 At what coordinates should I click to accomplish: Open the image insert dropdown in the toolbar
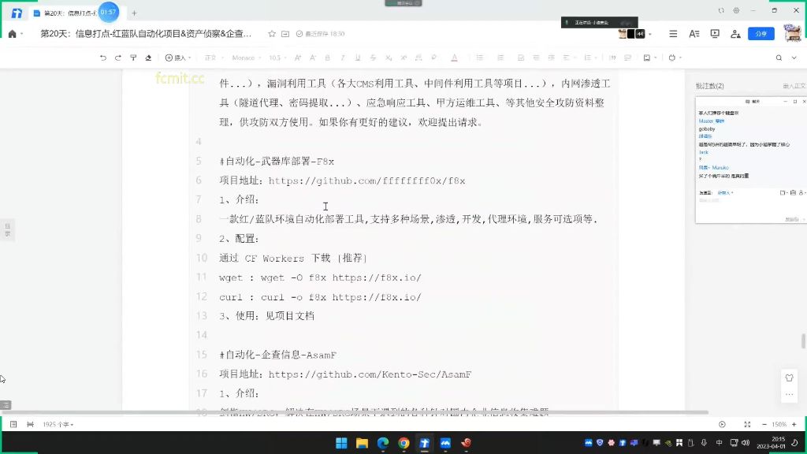click(x=650, y=58)
